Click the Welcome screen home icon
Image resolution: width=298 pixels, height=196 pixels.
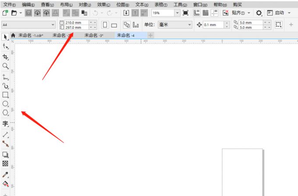click(x=13, y=35)
